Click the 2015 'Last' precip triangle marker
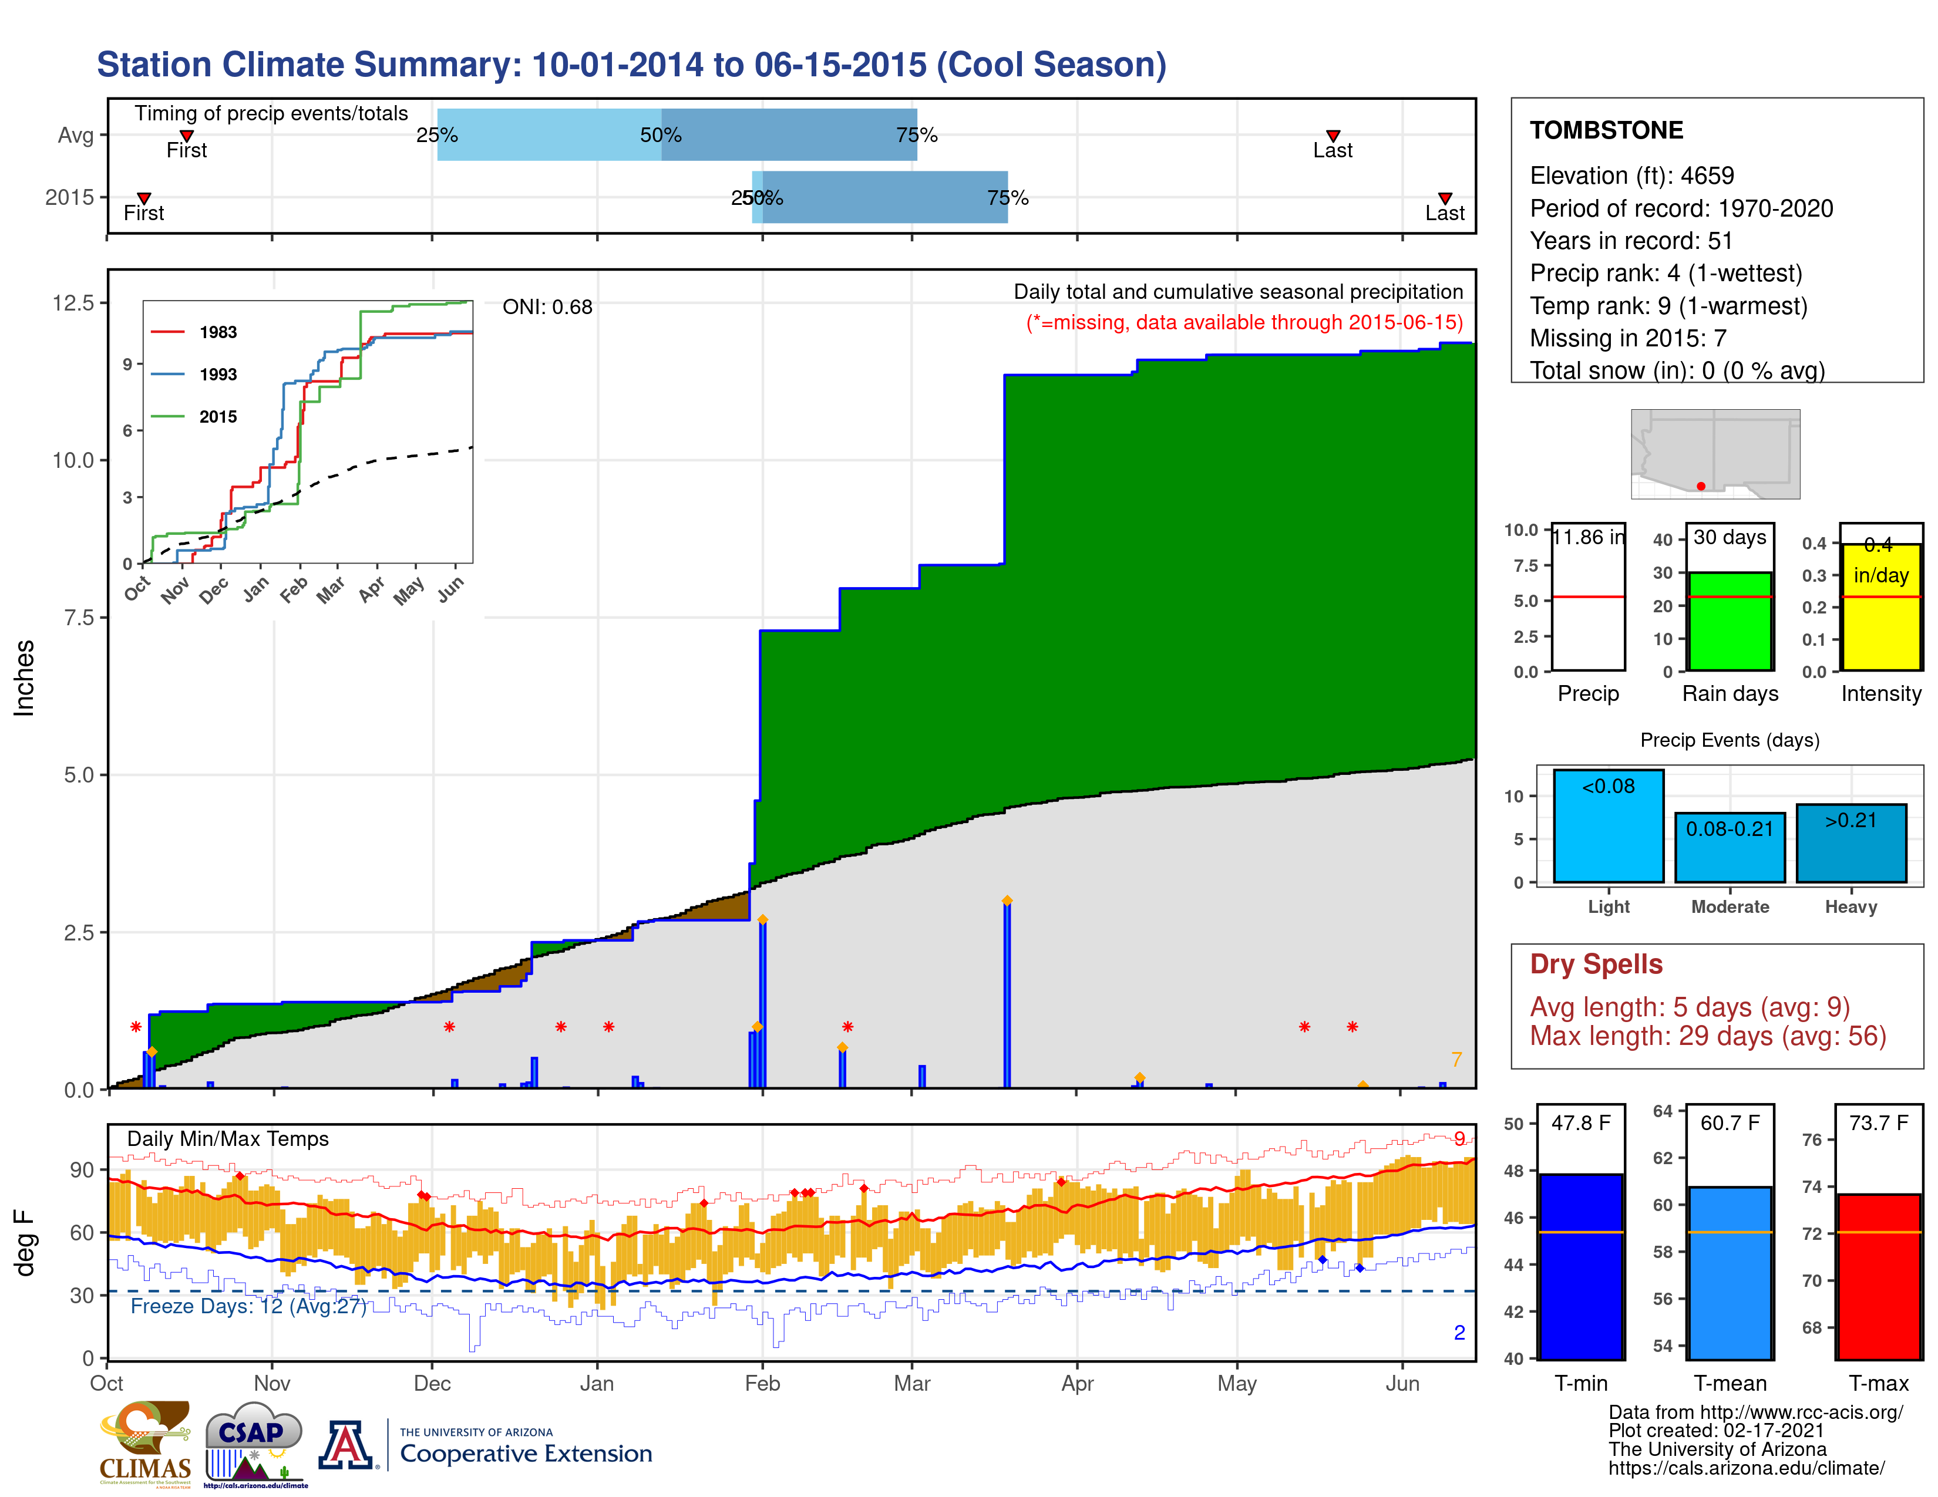 [x=1445, y=198]
